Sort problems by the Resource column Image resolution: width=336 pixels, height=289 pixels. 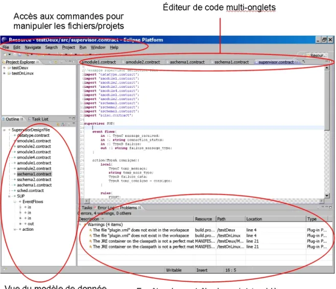(x=205, y=219)
